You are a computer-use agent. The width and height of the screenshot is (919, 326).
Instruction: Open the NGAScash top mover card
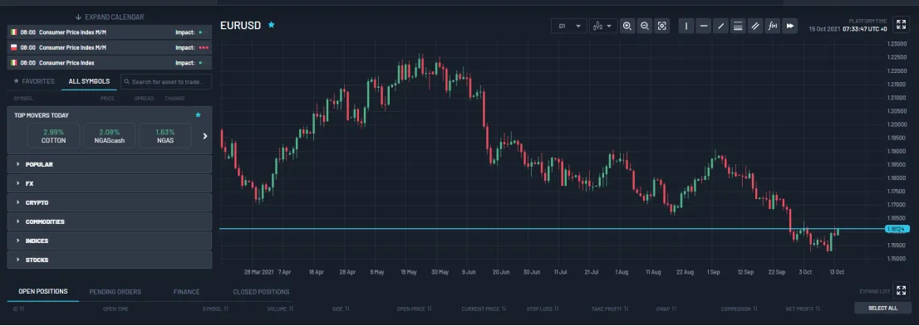tap(110, 136)
